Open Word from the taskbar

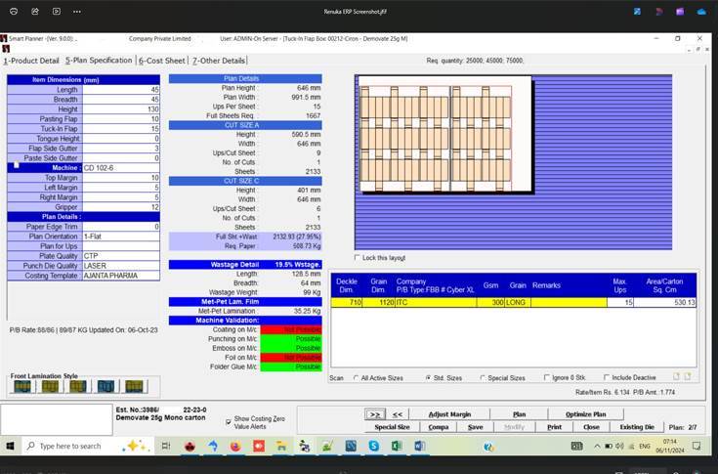[x=420, y=446]
